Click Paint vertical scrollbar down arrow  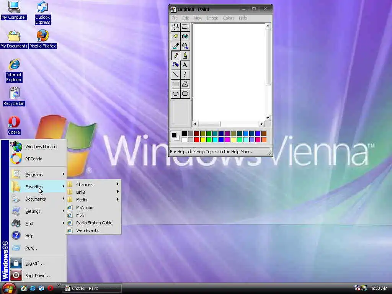[x=268, y=118]
